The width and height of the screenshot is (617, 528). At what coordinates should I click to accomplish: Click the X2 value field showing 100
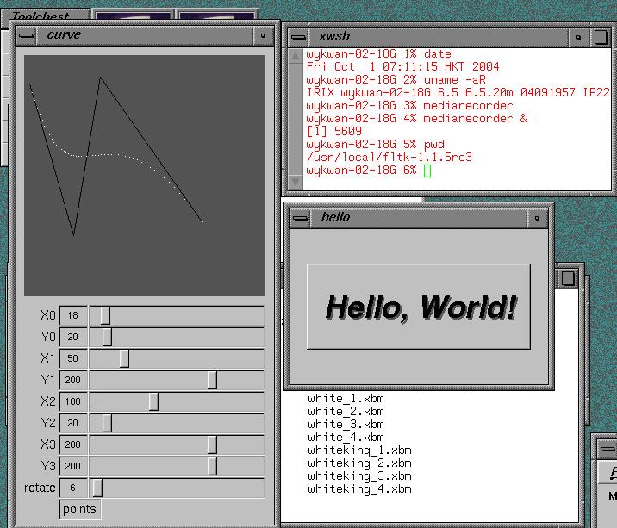tap(73, 401)
